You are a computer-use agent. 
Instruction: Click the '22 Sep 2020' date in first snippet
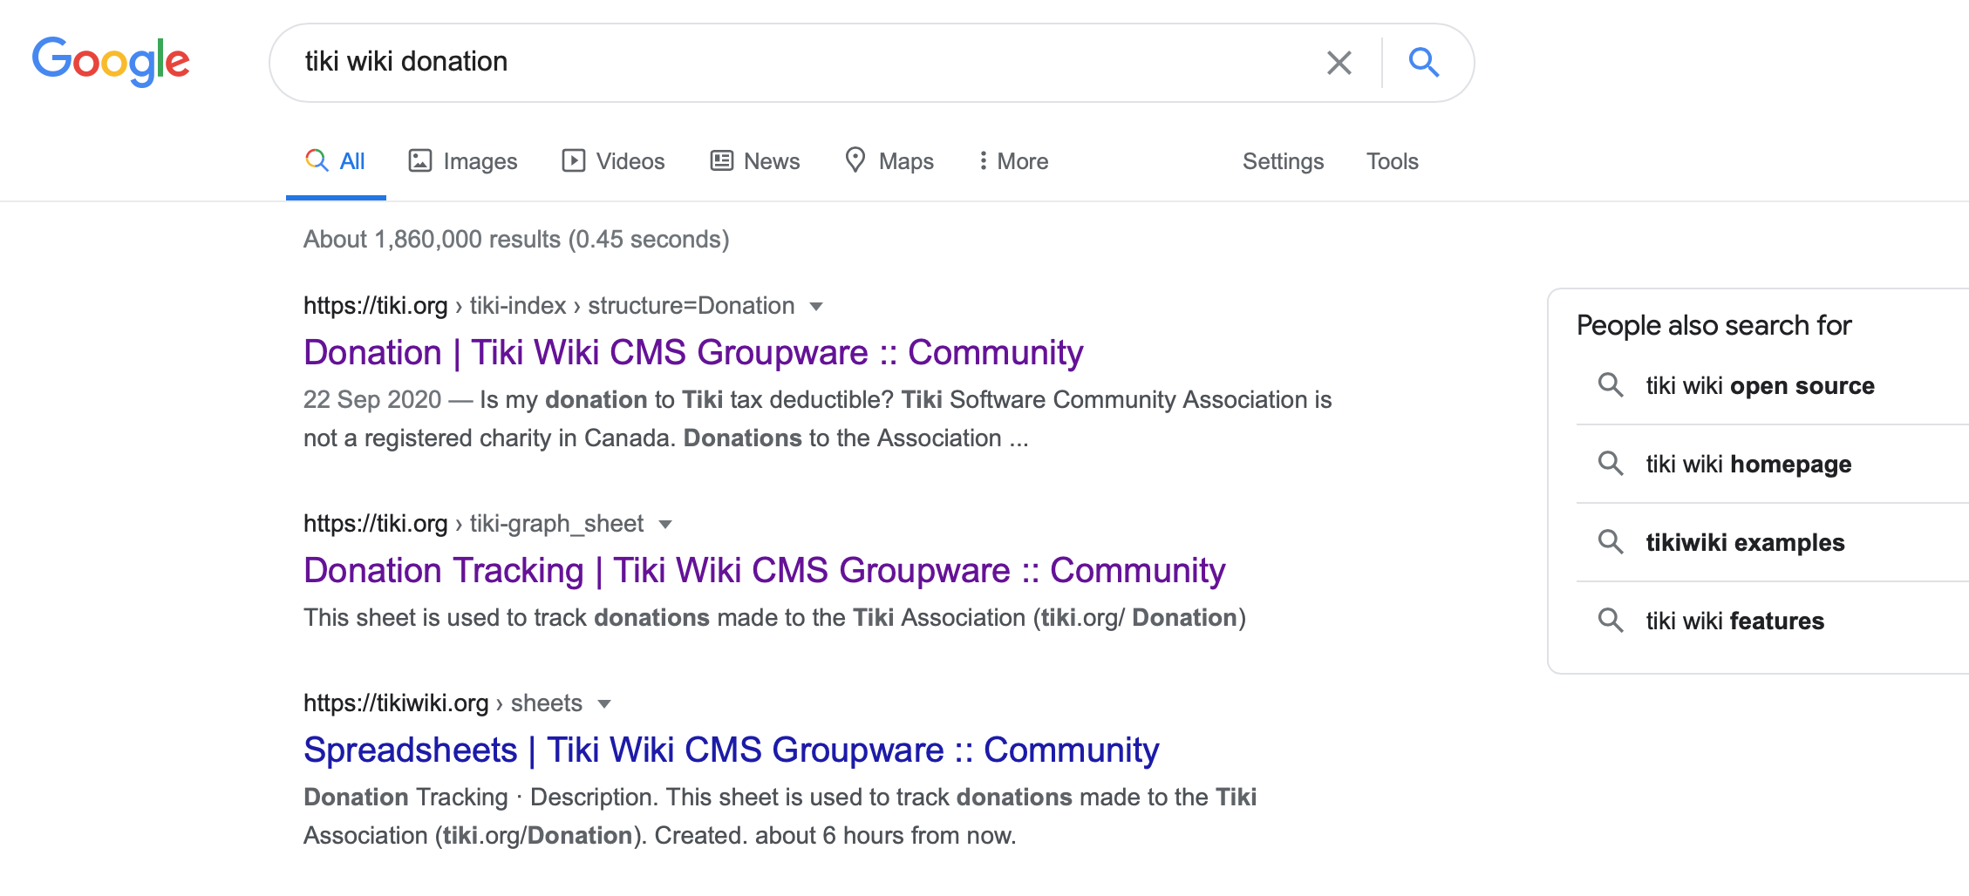pos(372,400)
